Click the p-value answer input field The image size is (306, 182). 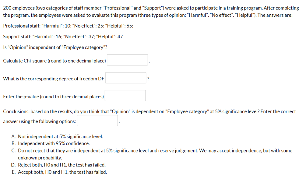(125, 95)
